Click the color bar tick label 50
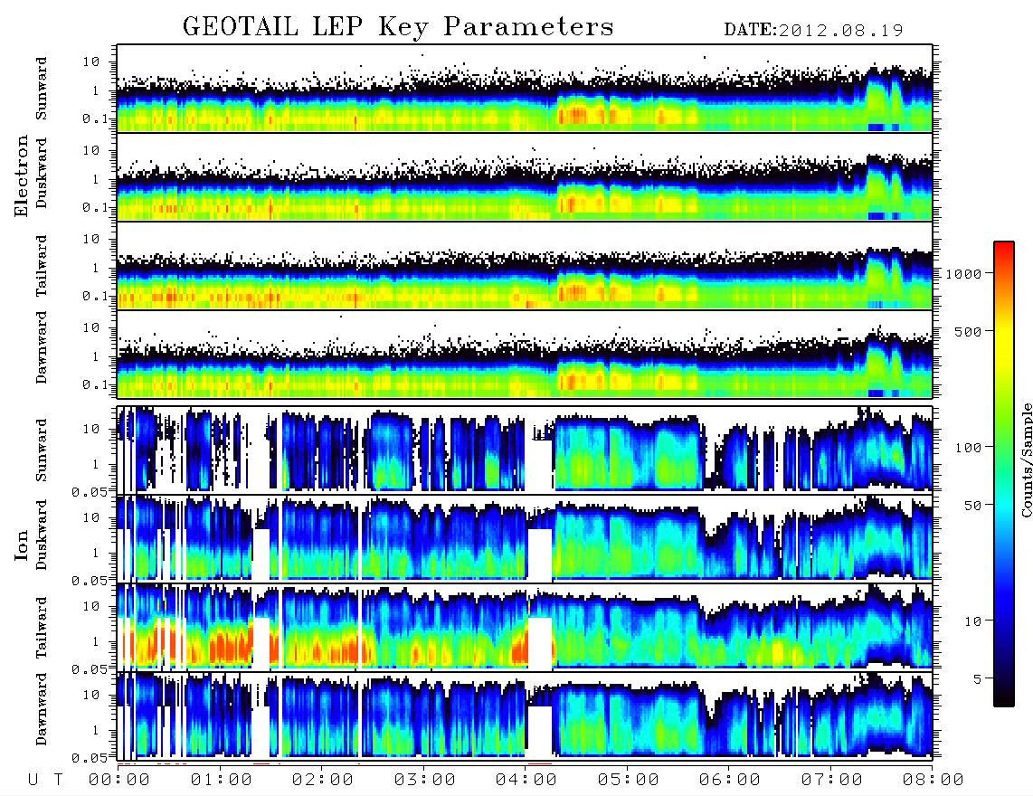The height and width of the screenshot is (796, 1033). click(x=973, y=506)
